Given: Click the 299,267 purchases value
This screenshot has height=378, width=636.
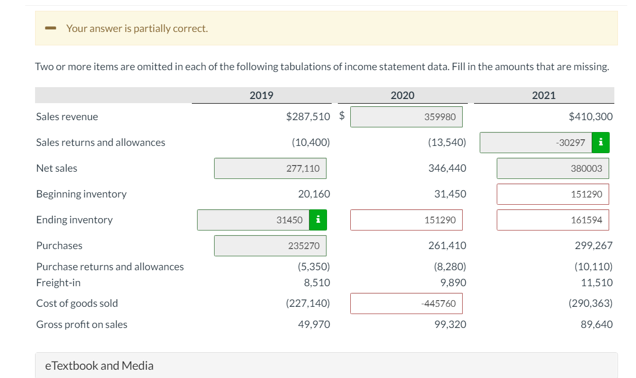Looking at the screenshot, I should [x=594, y=245].
